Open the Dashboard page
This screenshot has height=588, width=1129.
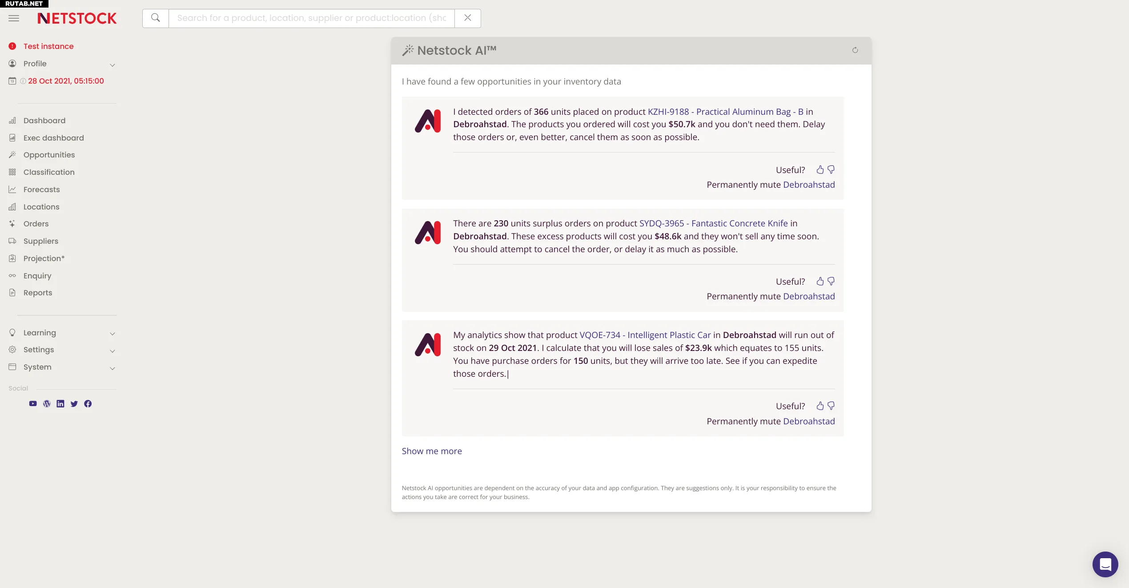(44, 121)
